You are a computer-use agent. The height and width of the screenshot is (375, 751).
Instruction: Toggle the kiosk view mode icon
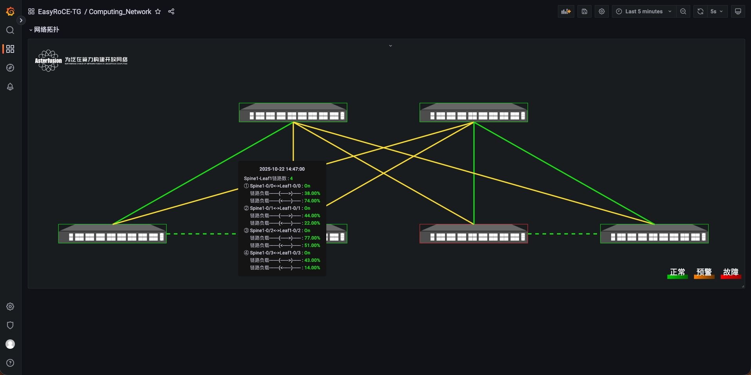[738, 11]
